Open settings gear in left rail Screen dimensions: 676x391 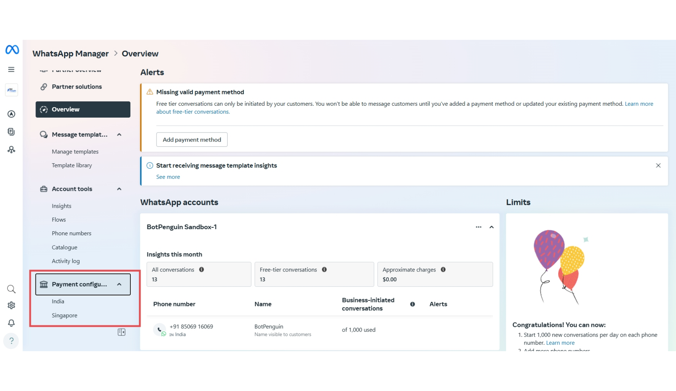[11, 306]
